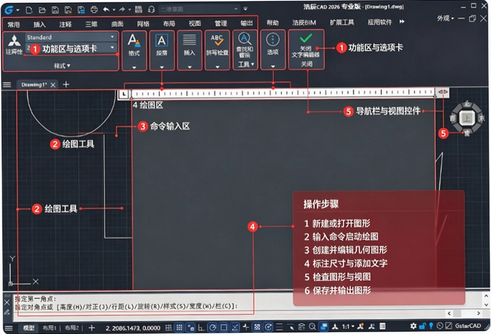Add a new layout with plus button
Viewport: 491px width, 334px height.
tap(91, 328)
